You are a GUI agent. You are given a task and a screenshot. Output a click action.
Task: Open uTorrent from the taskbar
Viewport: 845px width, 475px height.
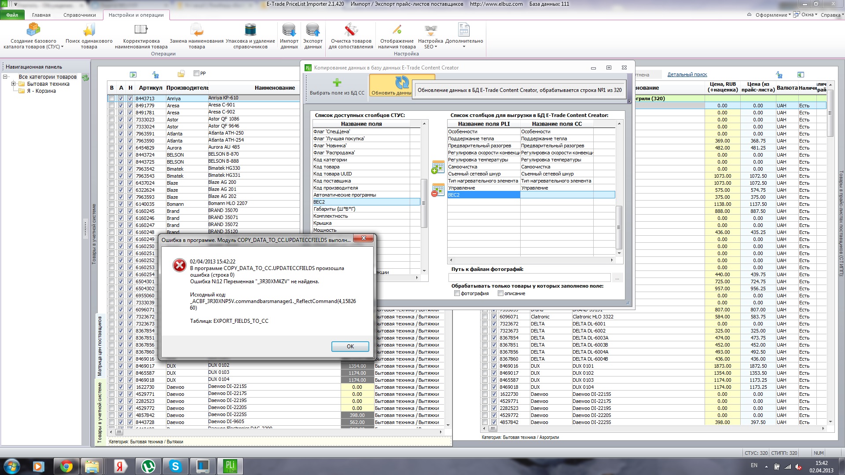148,466
